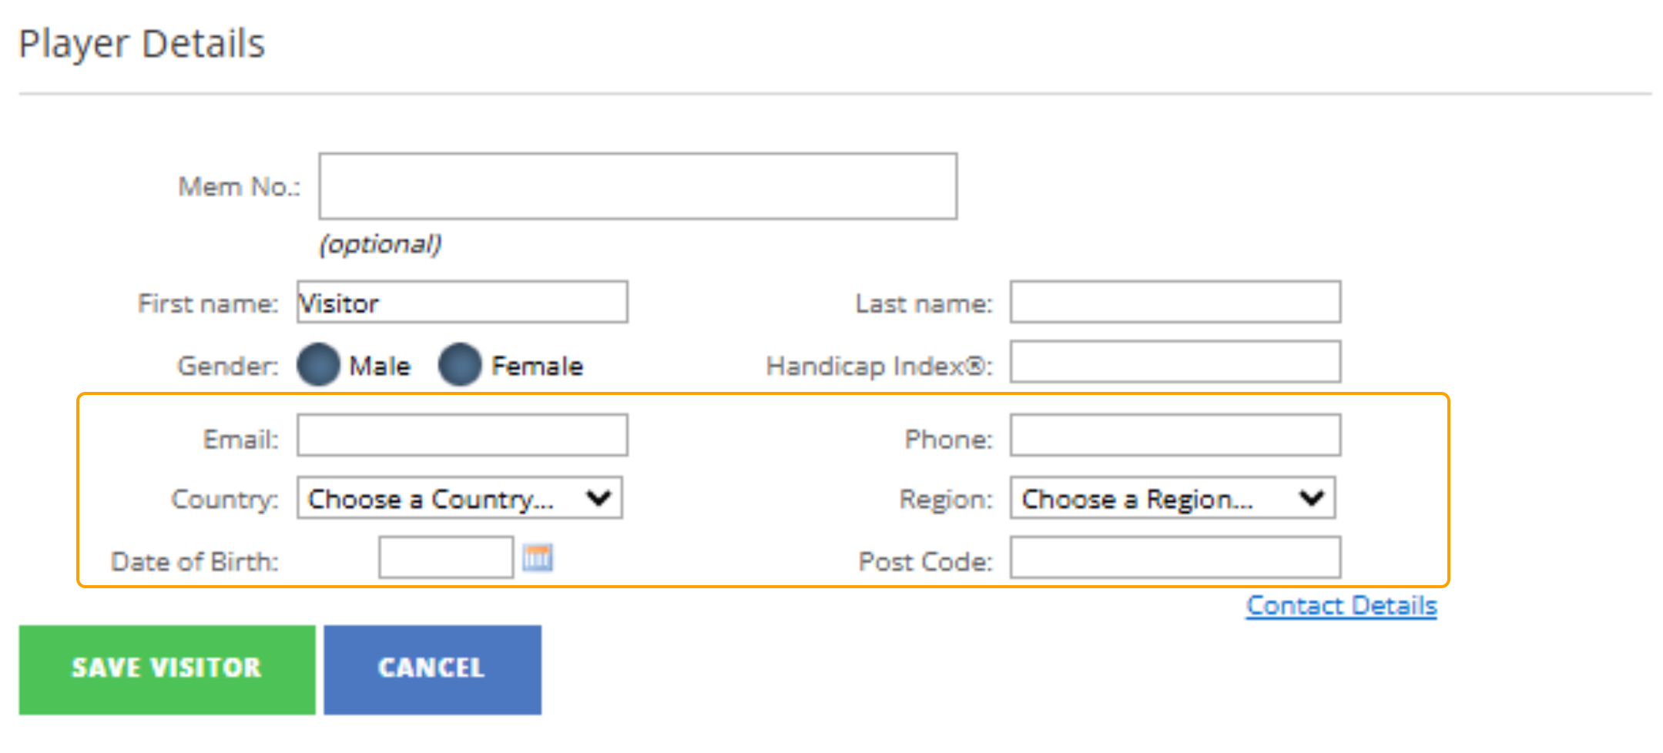
Task: Focus the Mem No. text field
Action: (x=638, y=186)
